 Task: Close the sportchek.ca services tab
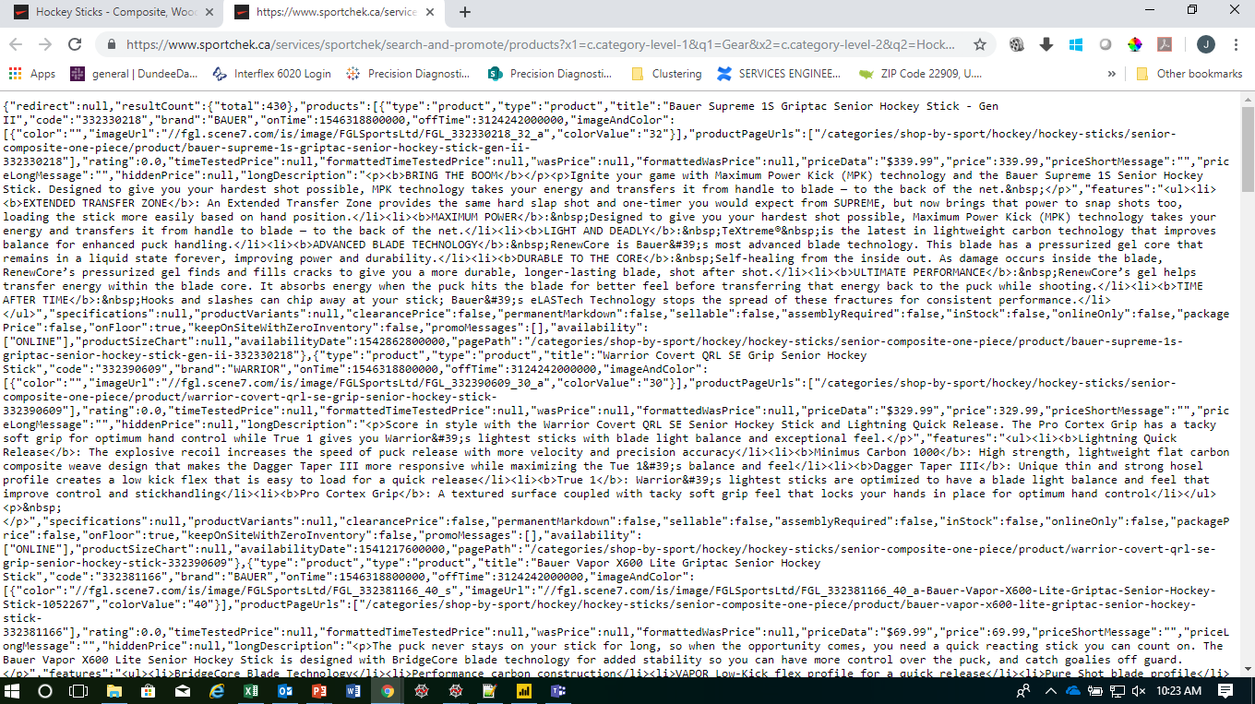431,12
